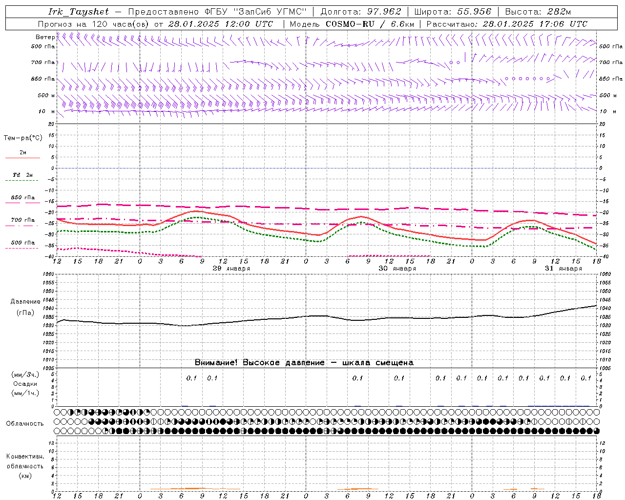Image resolution: width=625 pixels, height=500 pixels.
Task: Select the provider text ФГБУ "ЗапСиб УГМС"
Action: tap(256, 12)
